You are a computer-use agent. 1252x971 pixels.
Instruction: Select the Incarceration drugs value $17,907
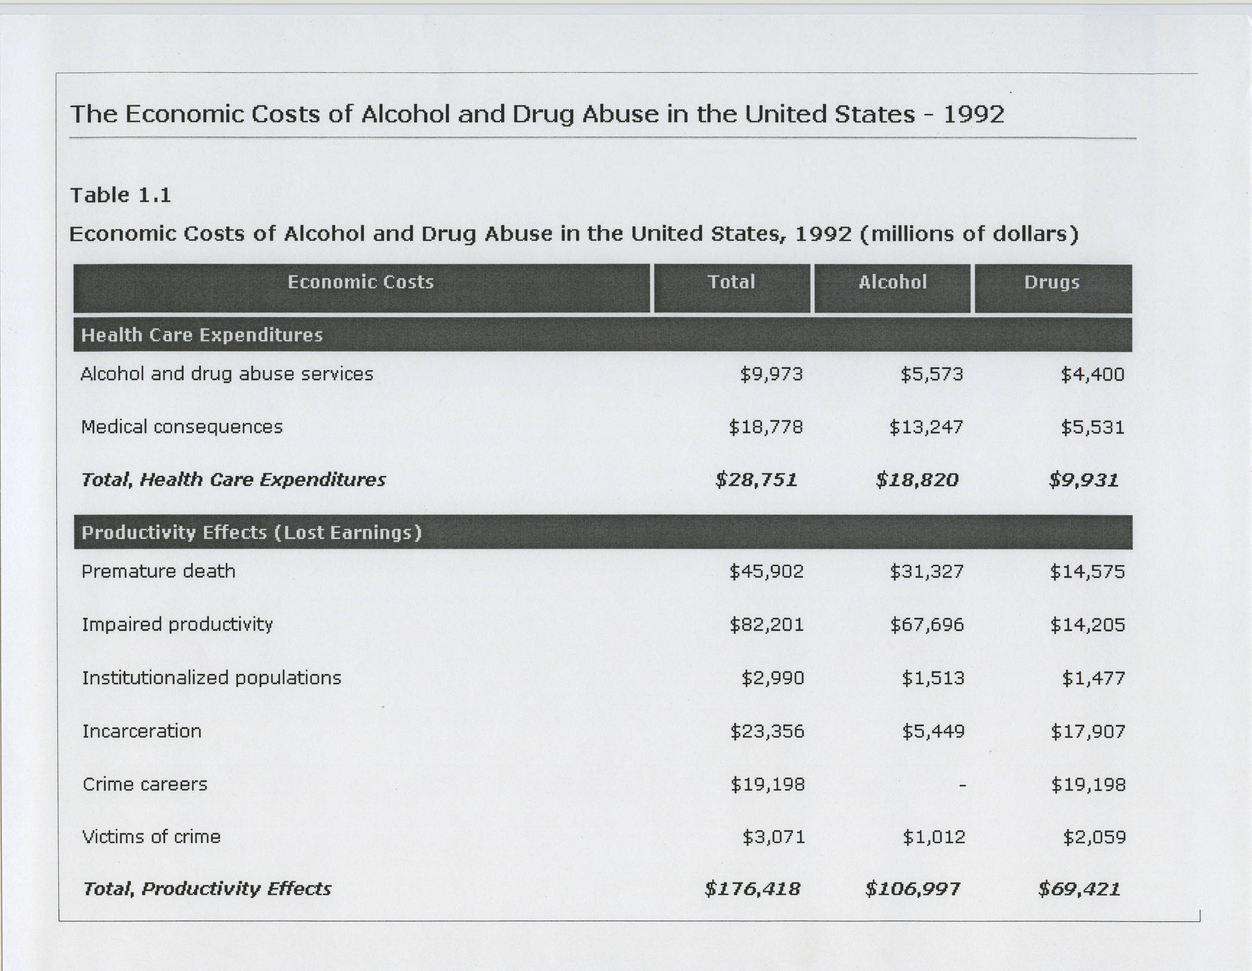point(1088,731)
